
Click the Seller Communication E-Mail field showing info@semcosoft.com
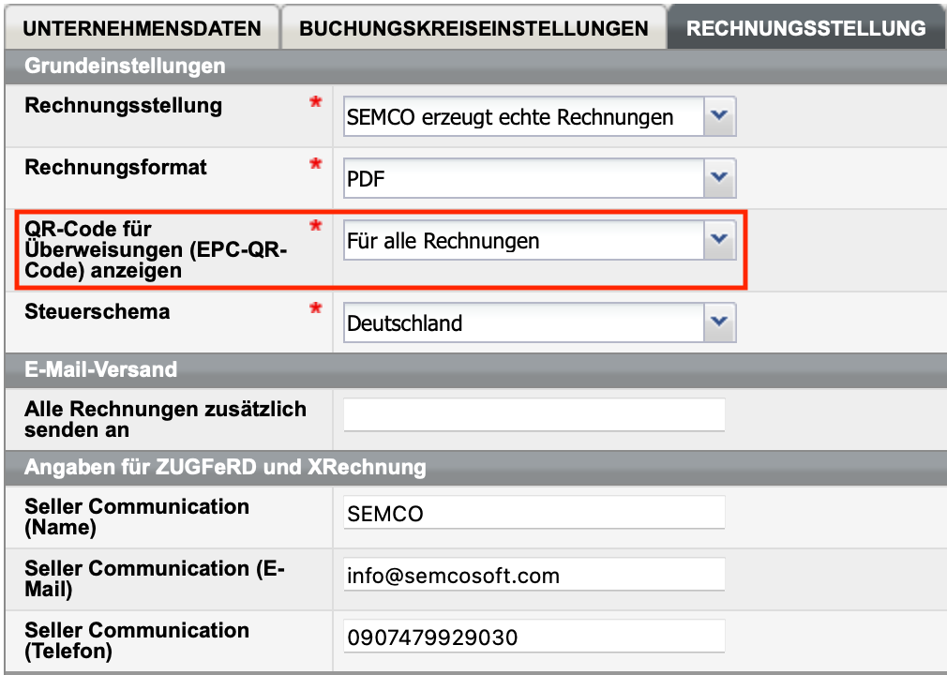click(x=533, y=574)
